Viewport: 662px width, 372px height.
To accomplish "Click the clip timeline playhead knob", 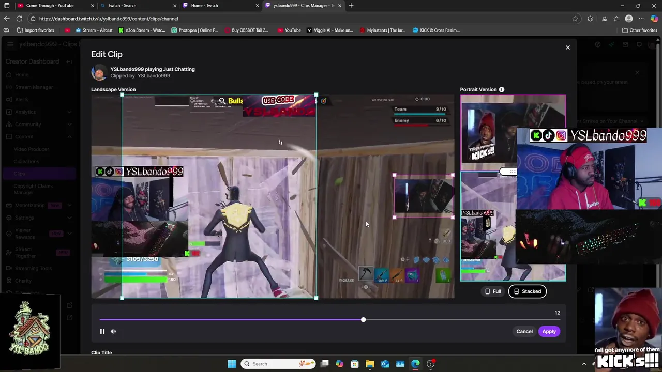I will pos(363,320).
